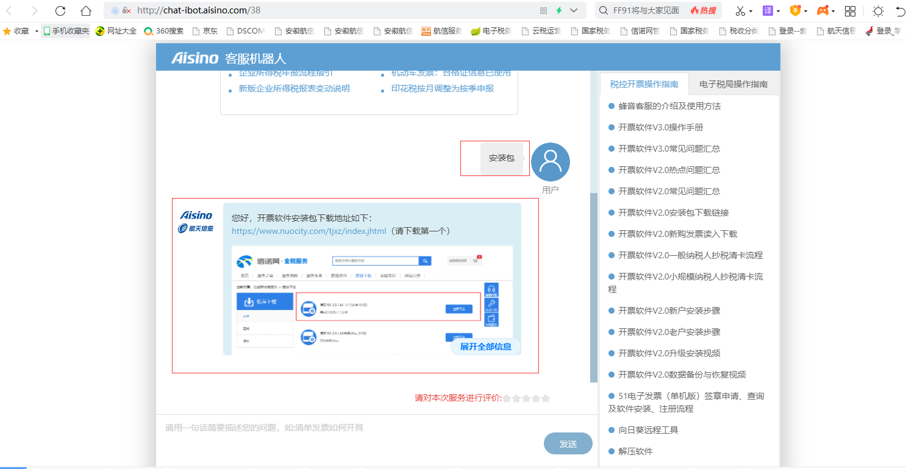Open the 收藏 favorites star
The height and width of the screenshot is (469, 906).
(x=16, y=31)
